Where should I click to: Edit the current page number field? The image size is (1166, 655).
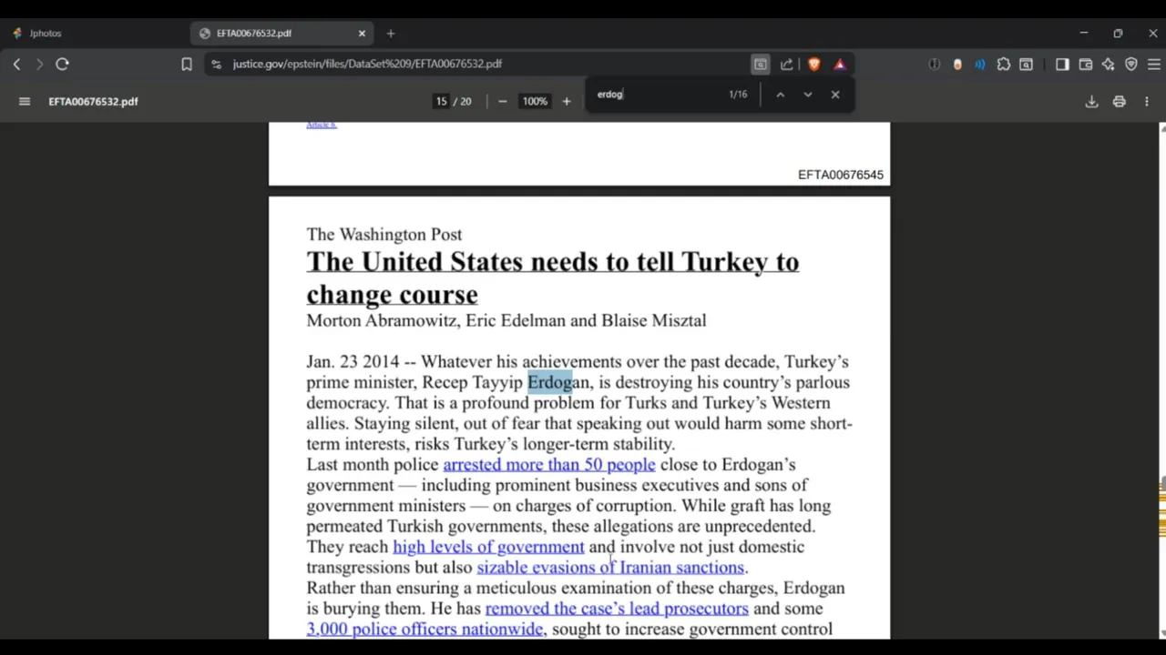coord(442,101)
